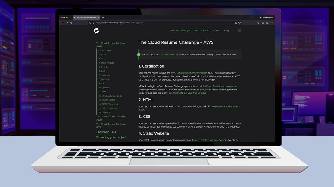
Task: Open The Cloud Resume Challenge - GCP link
Action: (112, 126)
